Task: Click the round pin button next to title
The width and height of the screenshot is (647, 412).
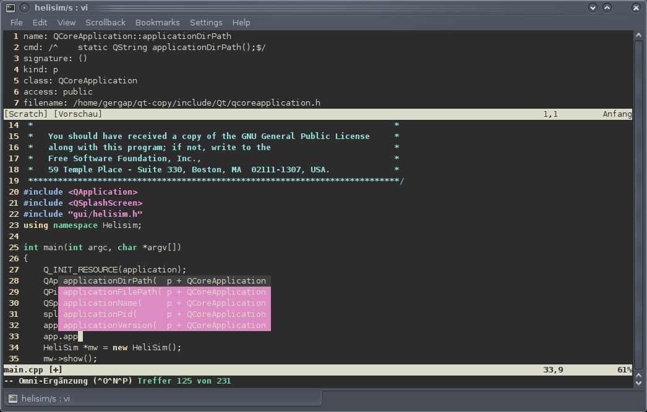Action: pyautogui.click(x=24, y=8)
